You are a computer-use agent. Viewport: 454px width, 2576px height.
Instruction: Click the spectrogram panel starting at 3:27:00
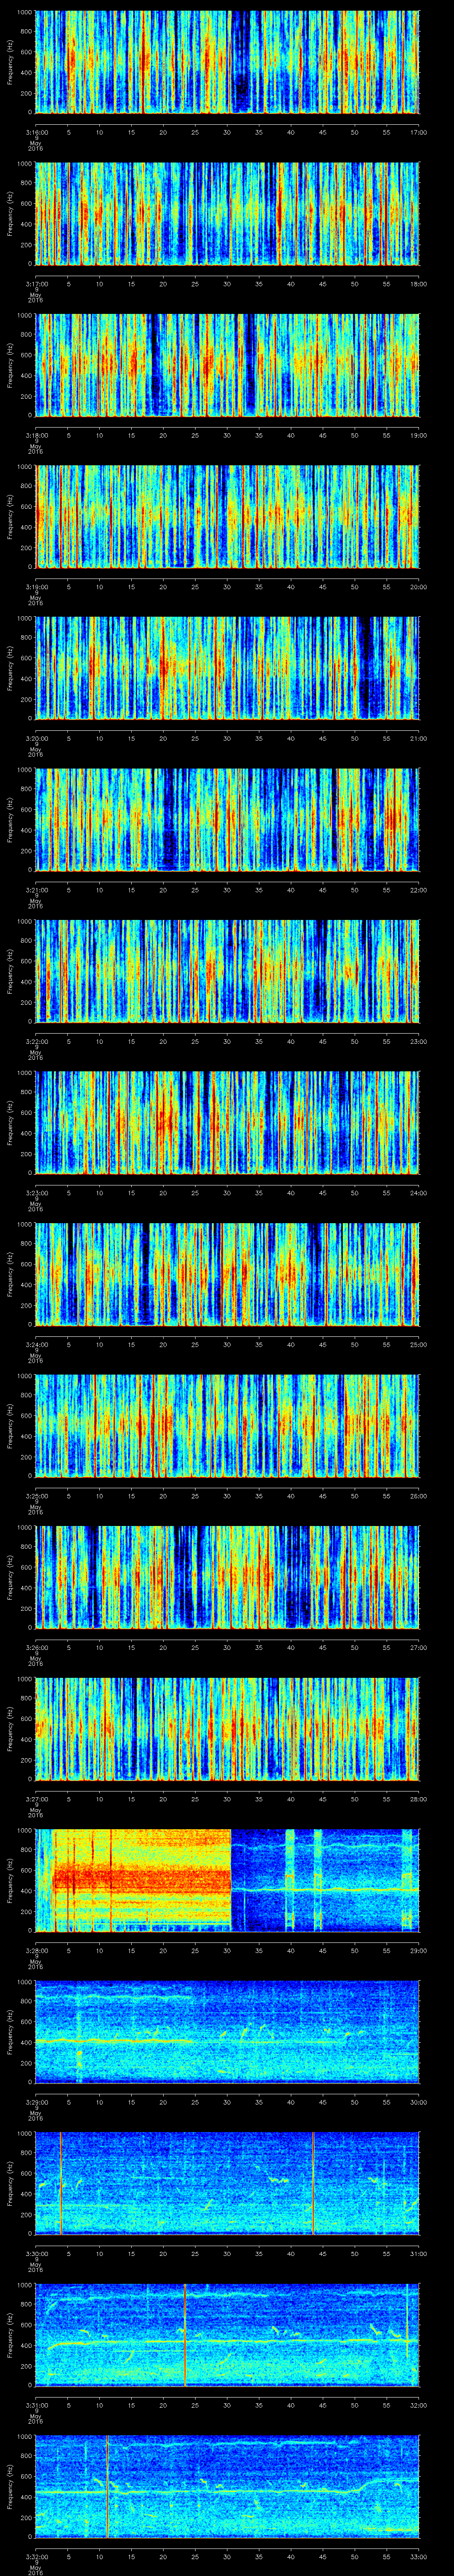(227, 1728)
